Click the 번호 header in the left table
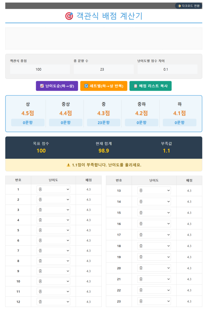The image size is (207, 312). click(x=18, y=180)
